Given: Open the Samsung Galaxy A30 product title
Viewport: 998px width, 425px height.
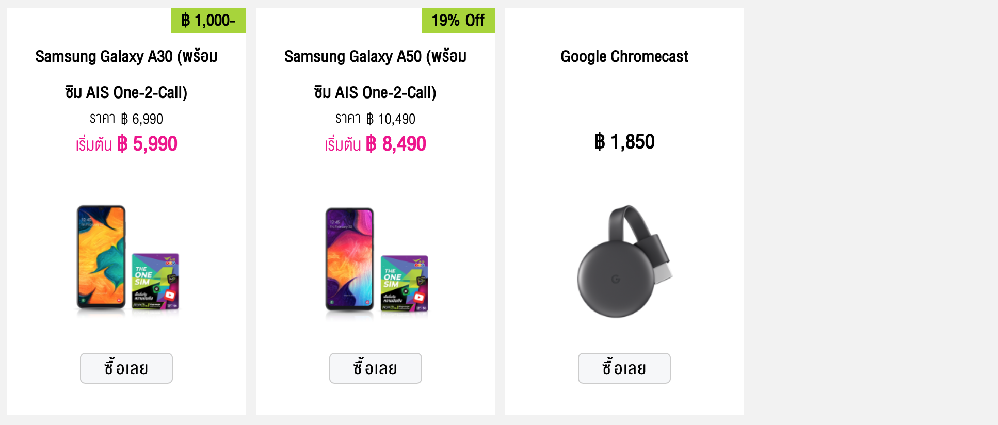Looking at the screenshot, I should click(x=126, y=57).
